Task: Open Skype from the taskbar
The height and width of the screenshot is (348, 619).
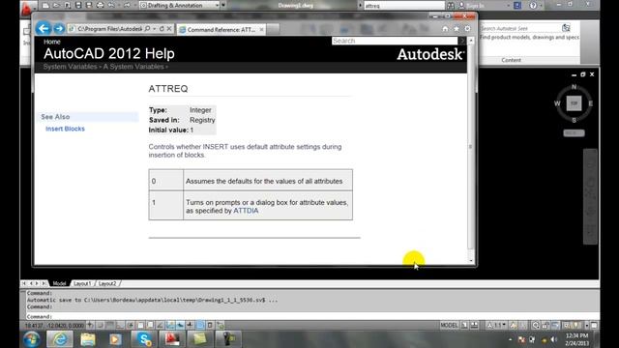Action: pyautogui.click(x=144, y=339)
